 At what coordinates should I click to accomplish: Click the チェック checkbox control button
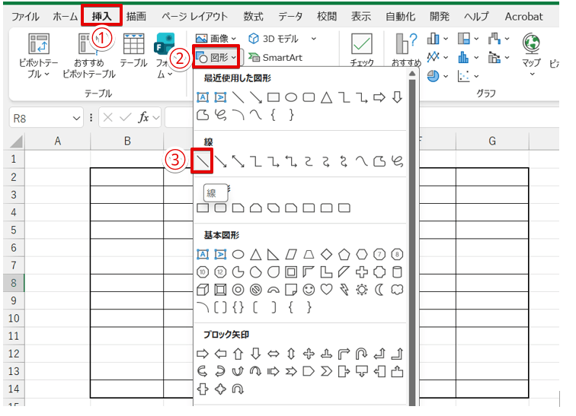point(362,50)
